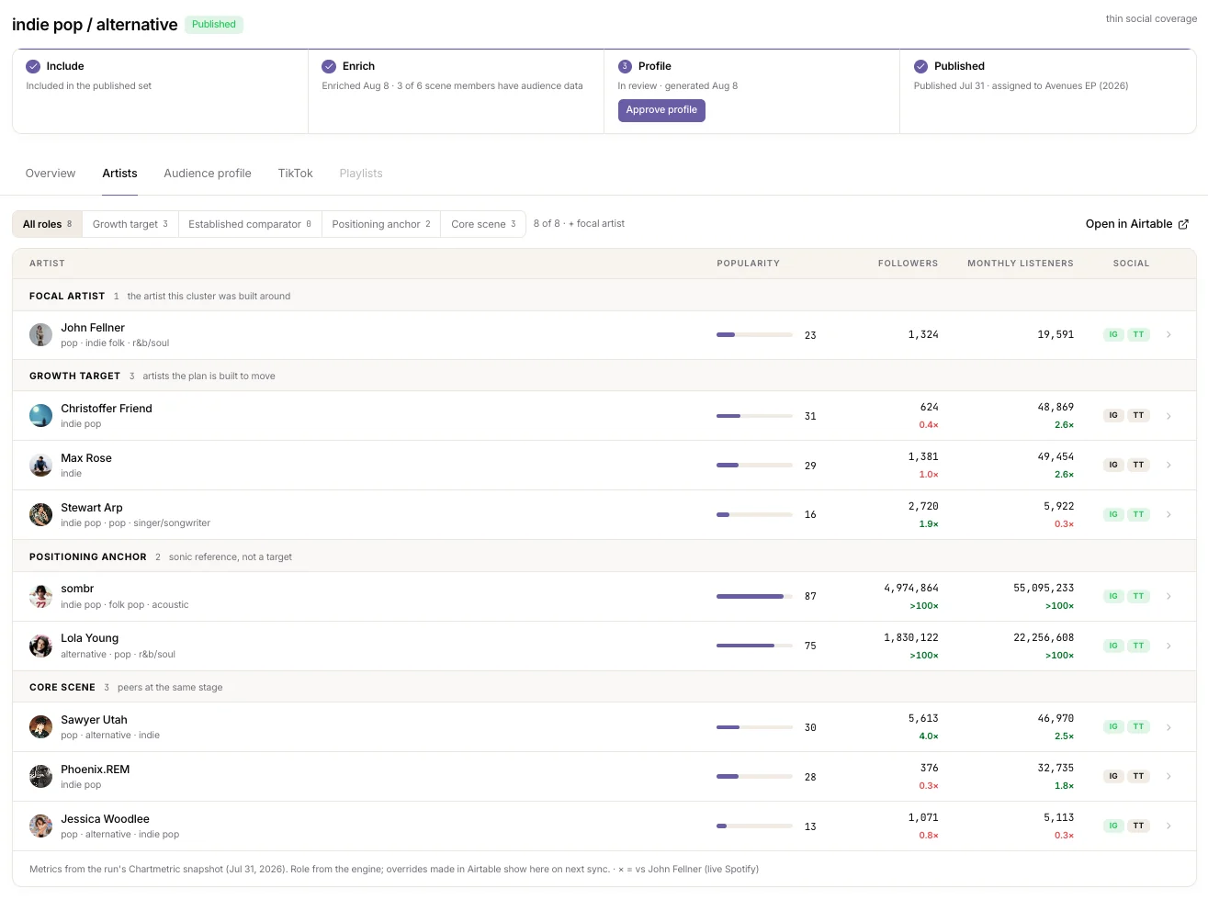Click sombr's TT social badge

click(x=1138, y=597)
